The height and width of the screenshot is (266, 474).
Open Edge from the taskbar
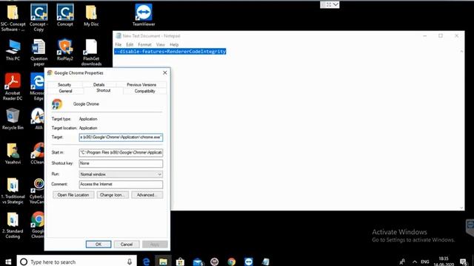(x=146, y=262)
